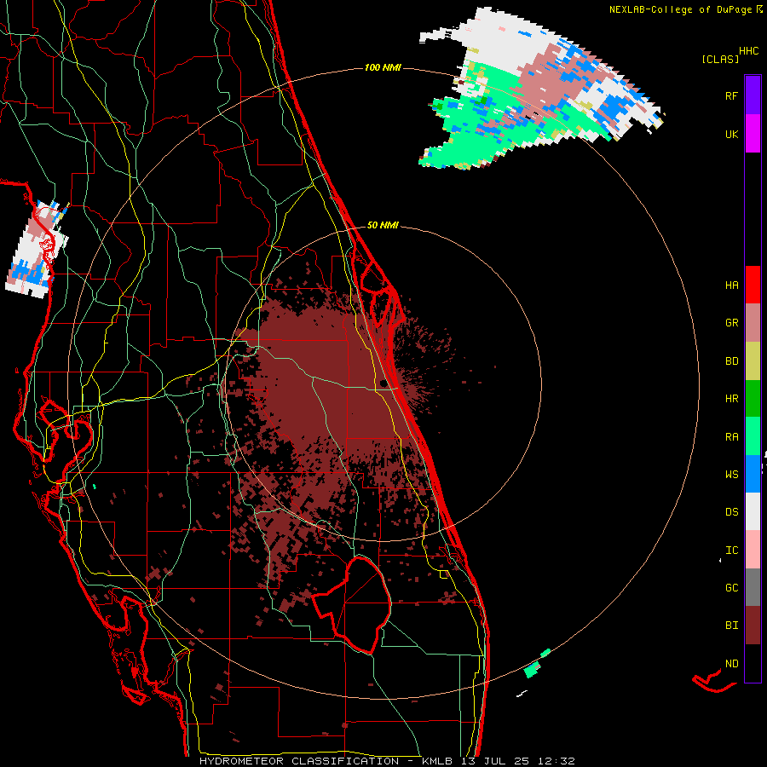Image resolution: width=767 pixels, height=767 pixels.
Task: Click the RF purple legend swatch
Action: click(x=753, y=95)
